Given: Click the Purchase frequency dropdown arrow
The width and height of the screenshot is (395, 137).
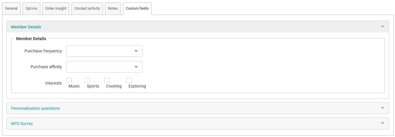Looking at the screenshot, I should (136, 51).
